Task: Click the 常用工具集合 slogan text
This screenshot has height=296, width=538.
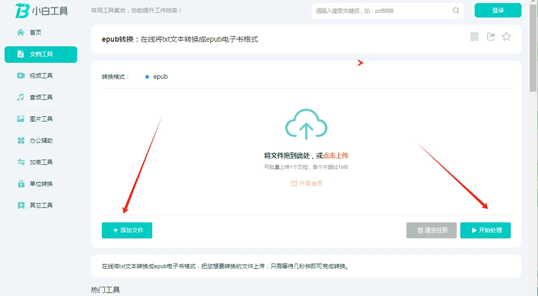Action: coord(136,10)
